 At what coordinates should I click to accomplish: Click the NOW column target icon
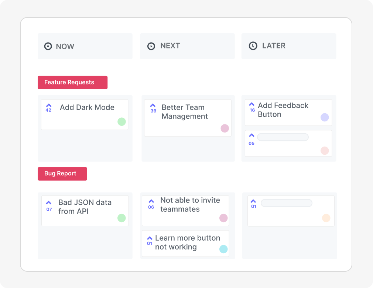click(x=48, y=46)
